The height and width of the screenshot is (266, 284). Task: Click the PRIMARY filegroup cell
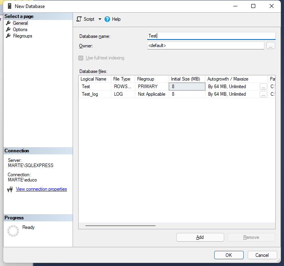152,87
